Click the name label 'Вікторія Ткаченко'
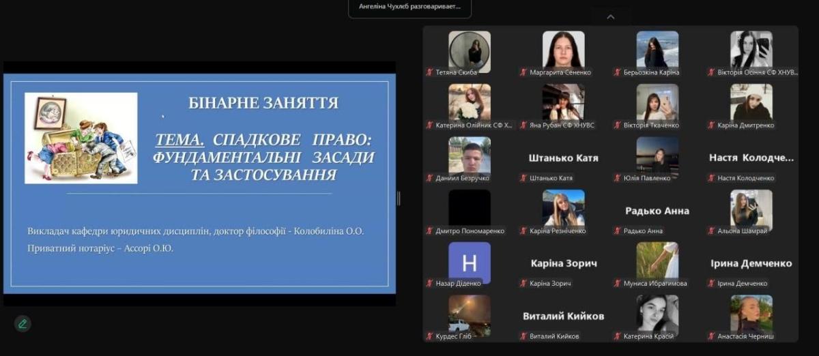Viewport: 819px width, 356px height. pyautogui.click(x=652, y=125)
